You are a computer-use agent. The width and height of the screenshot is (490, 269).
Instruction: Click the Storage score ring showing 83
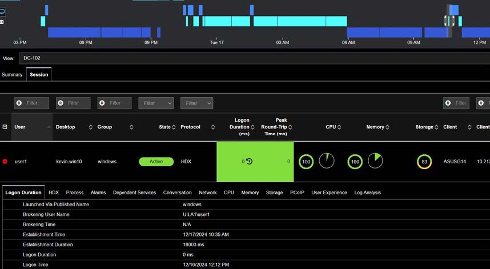pyautogui.click(x=424, y=162)
